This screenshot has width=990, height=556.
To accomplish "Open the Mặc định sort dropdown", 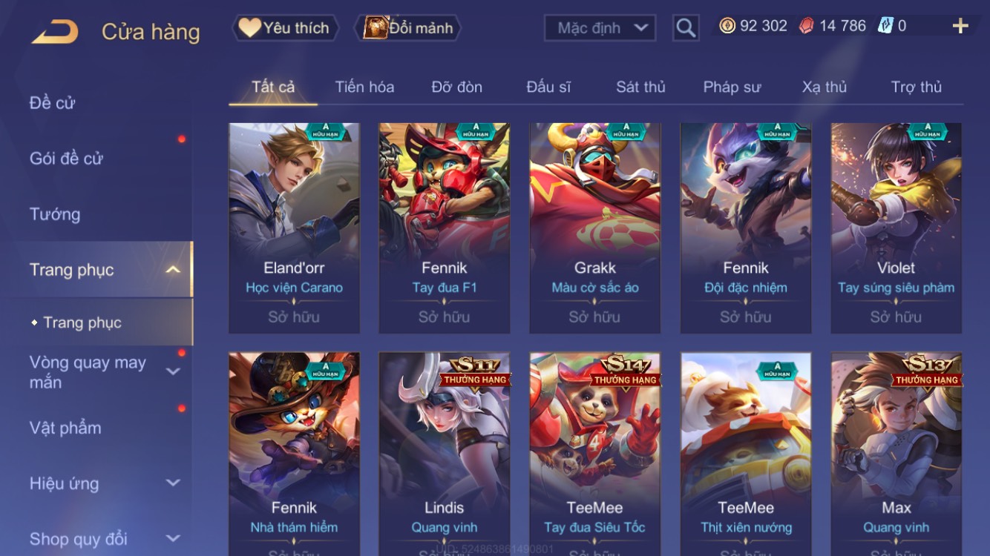I will coord(600,28).
